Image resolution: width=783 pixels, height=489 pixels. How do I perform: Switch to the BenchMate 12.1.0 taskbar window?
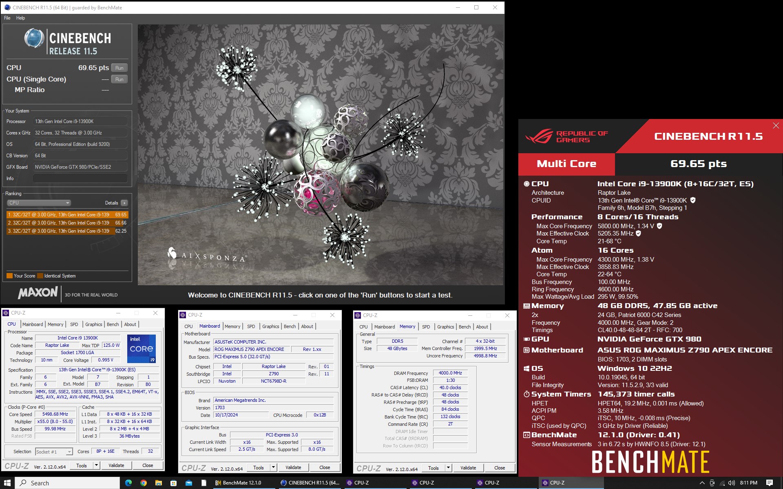coord(244,483)
